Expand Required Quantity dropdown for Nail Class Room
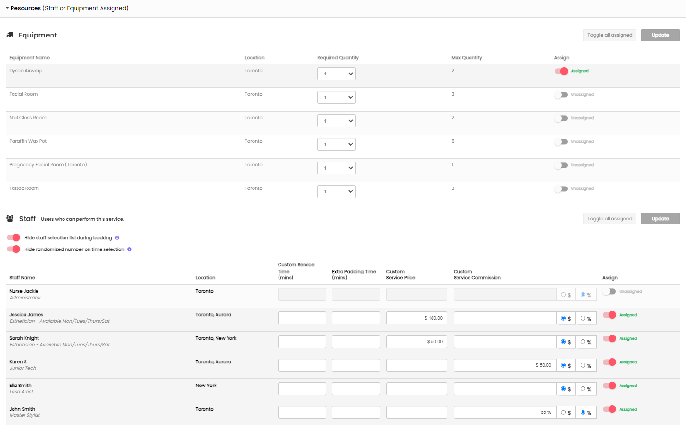Viewport: 686px width, 436px height. [x=336, y=121]
